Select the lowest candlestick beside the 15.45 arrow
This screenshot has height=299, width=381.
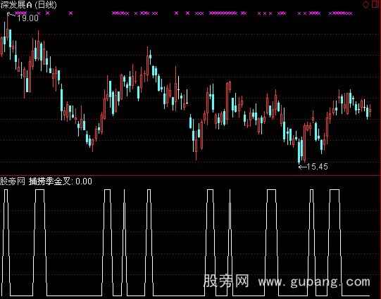coord(299,152)
